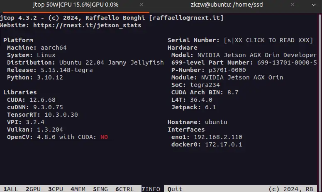Screen dimensions: 322x192
Task: Click the System: Linux line
Action: pos(31,55)
